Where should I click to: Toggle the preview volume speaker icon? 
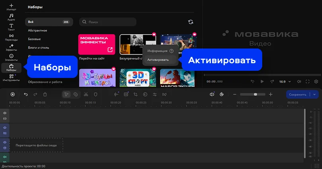(299, 82)
